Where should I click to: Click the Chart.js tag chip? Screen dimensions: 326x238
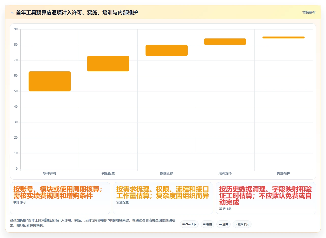189,224
